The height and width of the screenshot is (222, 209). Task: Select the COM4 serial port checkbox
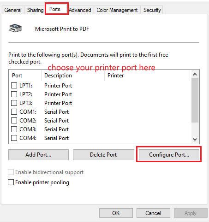14,138
